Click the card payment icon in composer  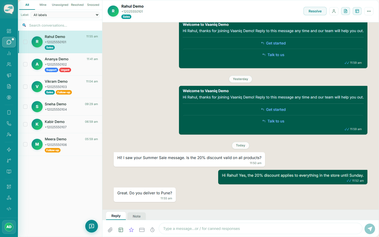142,230
